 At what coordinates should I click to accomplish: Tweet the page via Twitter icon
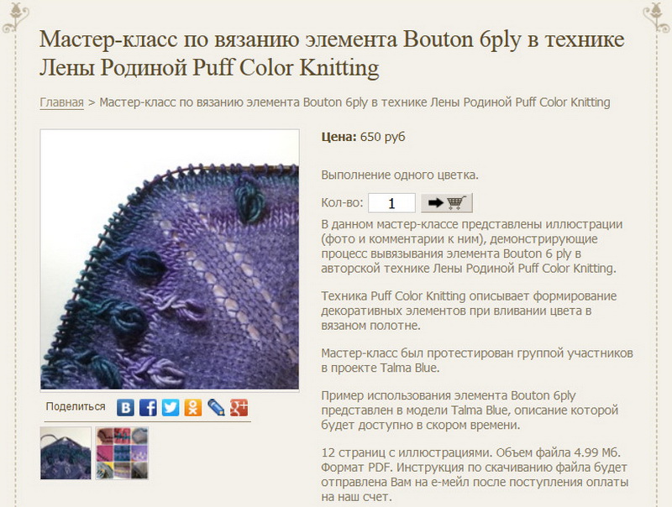coord(171,408)
